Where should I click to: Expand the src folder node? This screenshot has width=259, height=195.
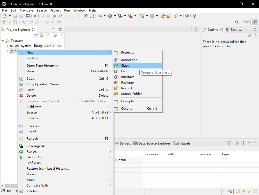coord(7,51)
